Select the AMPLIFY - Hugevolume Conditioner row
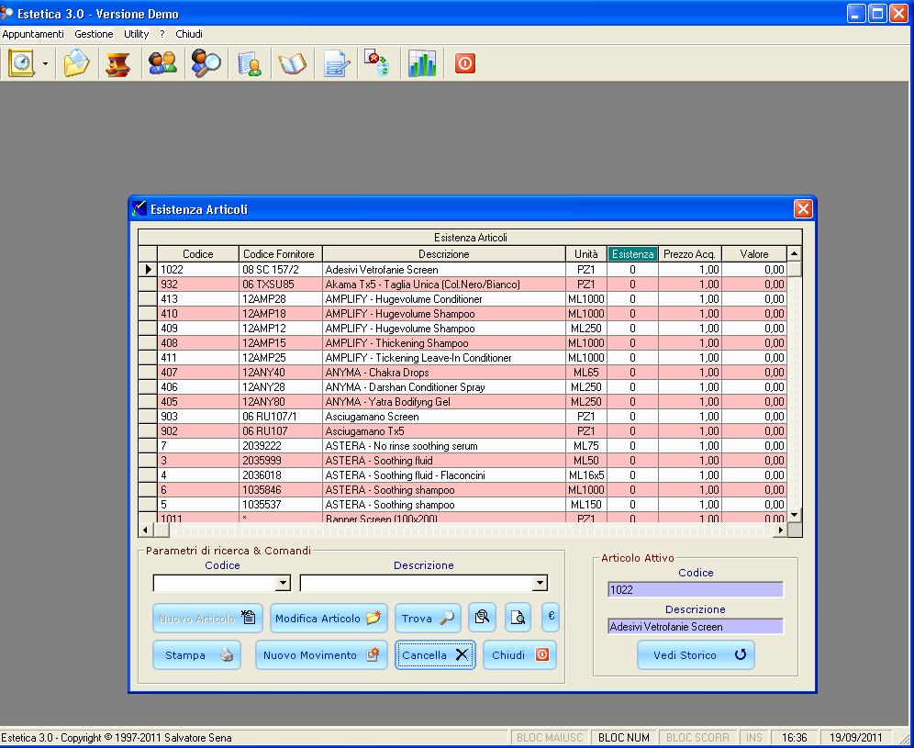The image size is (914, 748). point(463,298)
